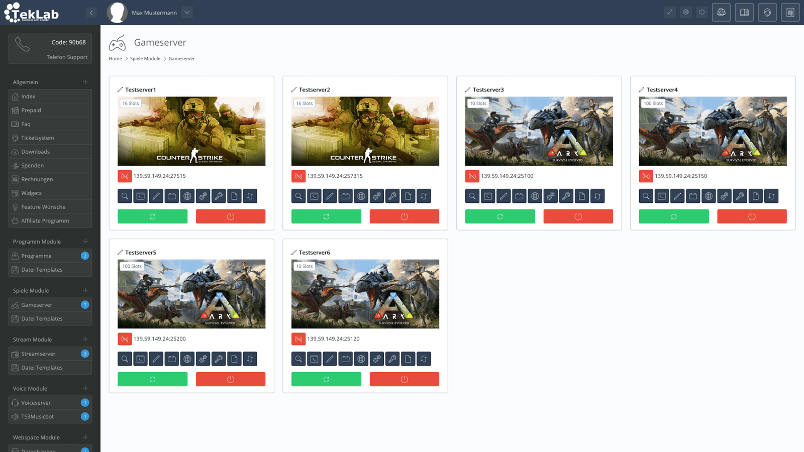Click the globe icon for Testserver3
Viewport: 804px width, 452px height.
click(x=535, y=196)
